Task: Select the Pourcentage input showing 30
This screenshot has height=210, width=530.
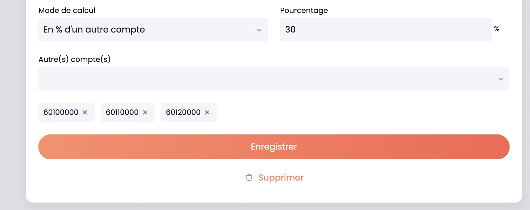Action: click(386, 29)
